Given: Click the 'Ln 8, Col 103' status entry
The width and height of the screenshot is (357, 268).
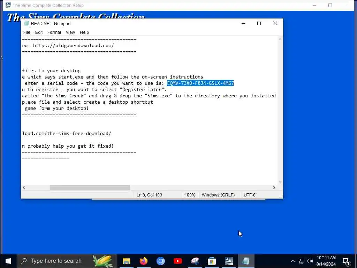Looking at the screenshot, I should coord(149,195).
